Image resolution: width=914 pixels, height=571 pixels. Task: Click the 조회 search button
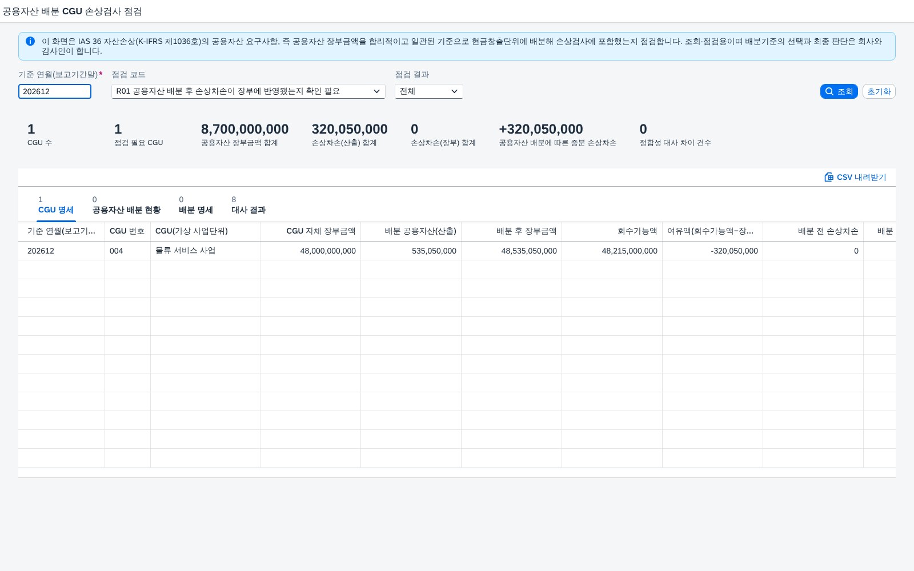[839, 91]
